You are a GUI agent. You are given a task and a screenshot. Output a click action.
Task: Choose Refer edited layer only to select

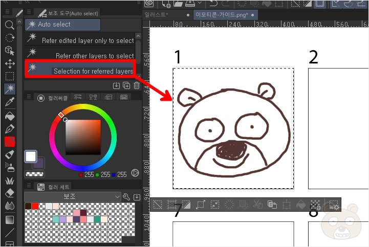80,38
